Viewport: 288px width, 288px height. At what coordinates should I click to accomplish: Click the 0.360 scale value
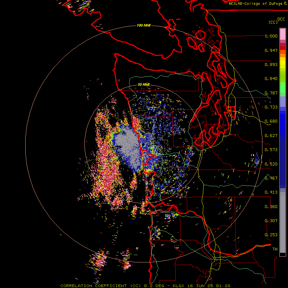click(271, 207)
